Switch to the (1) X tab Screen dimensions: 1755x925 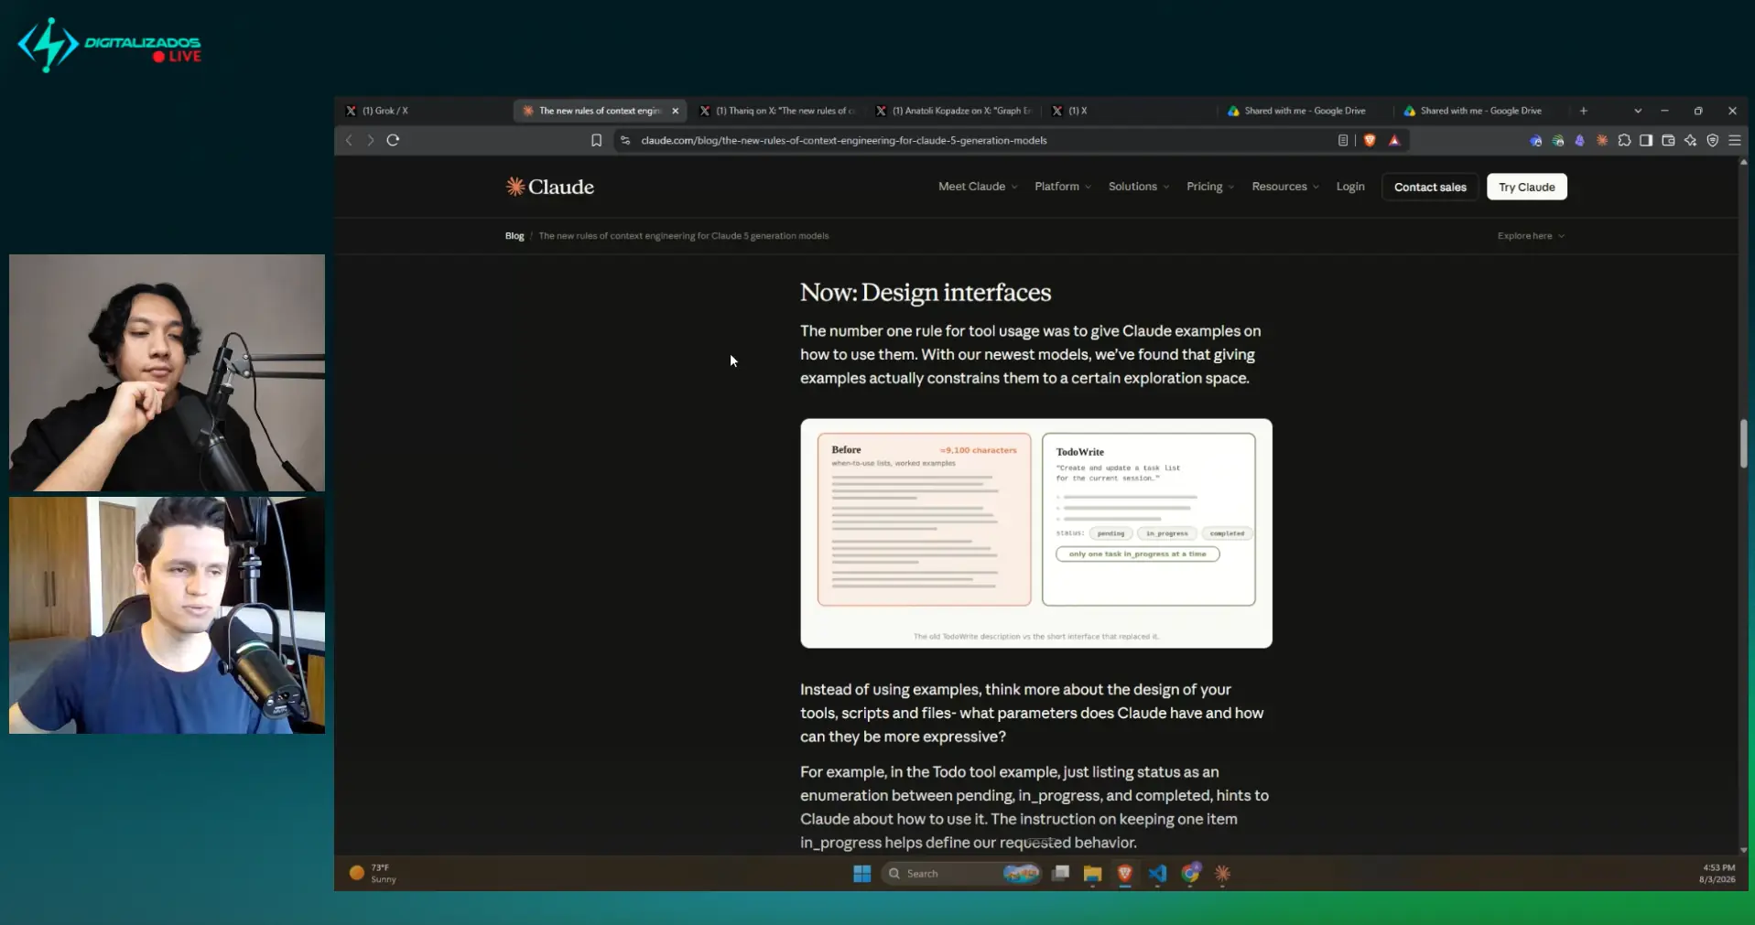coord(1132,111)
